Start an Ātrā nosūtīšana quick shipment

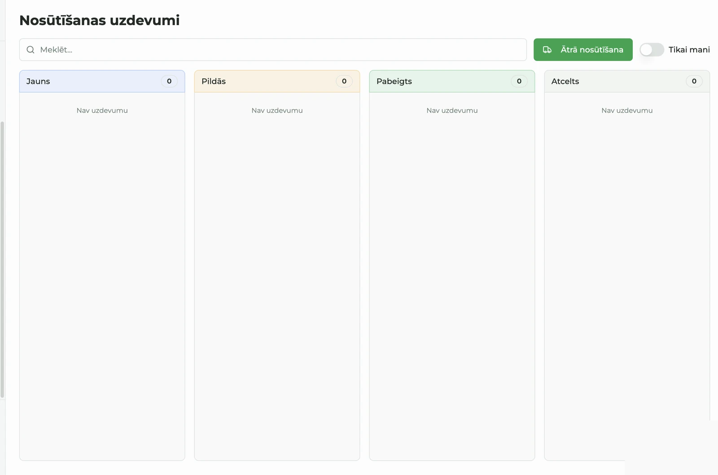(x=583, y=50)
